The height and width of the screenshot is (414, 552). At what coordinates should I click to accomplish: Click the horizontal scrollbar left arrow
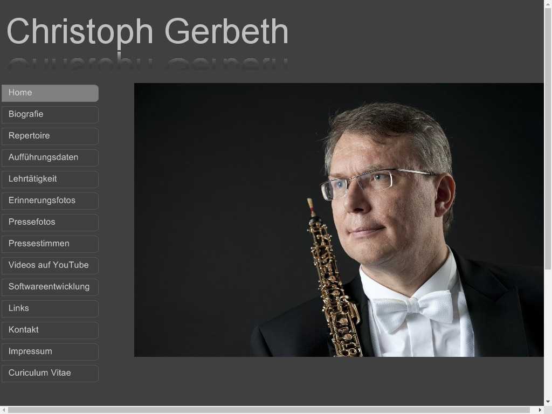4,410
